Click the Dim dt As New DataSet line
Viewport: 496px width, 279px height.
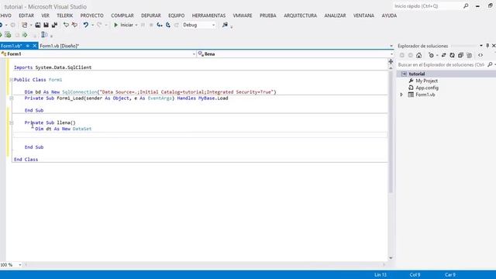click(x=64, y=129)
